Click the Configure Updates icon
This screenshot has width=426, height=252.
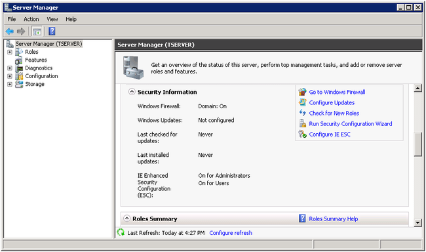point(302,102)
